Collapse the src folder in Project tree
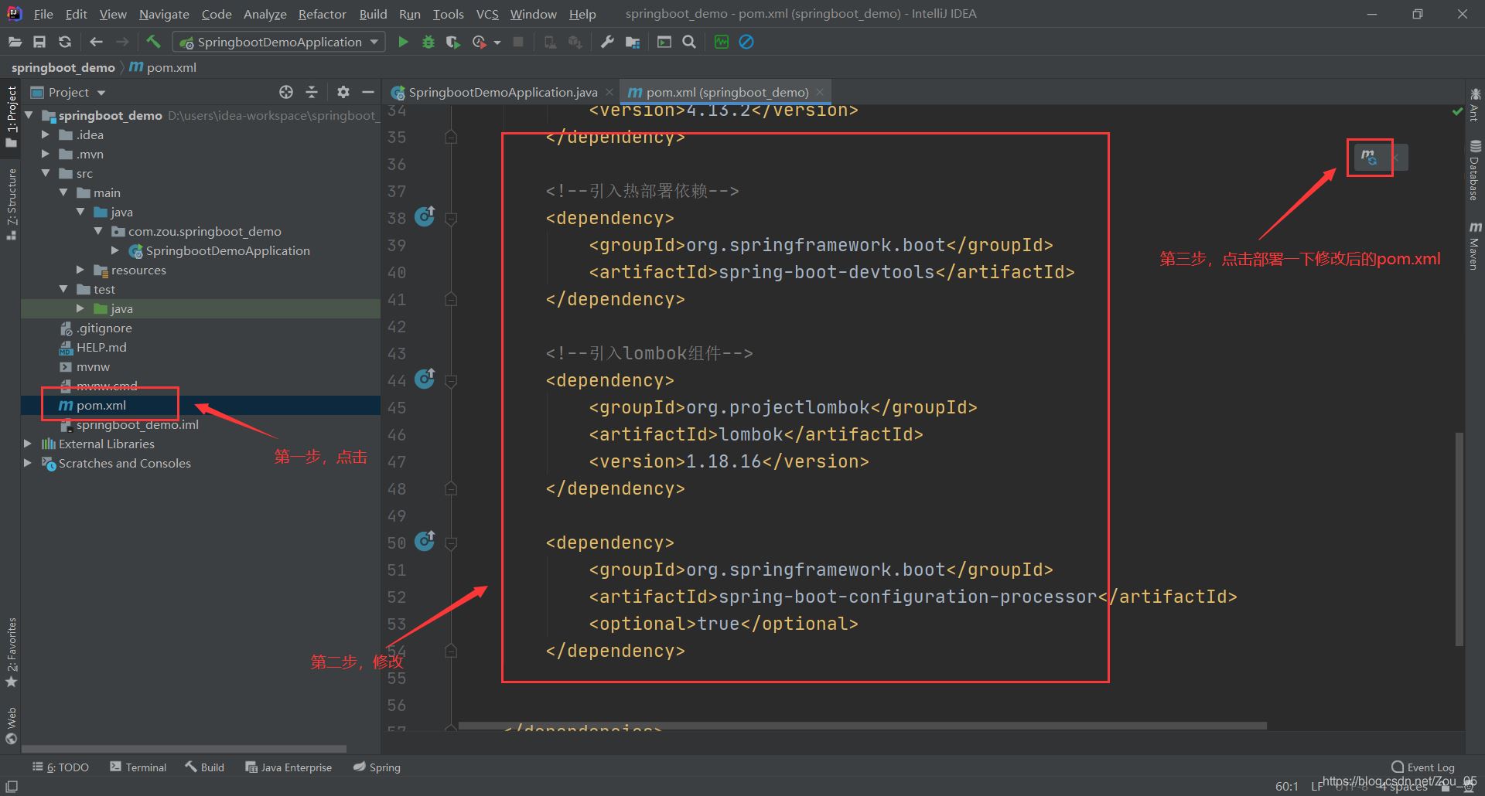 coord(46,173)
